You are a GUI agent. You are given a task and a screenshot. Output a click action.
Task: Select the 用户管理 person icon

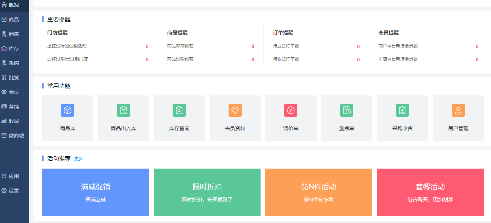[458, 110]
